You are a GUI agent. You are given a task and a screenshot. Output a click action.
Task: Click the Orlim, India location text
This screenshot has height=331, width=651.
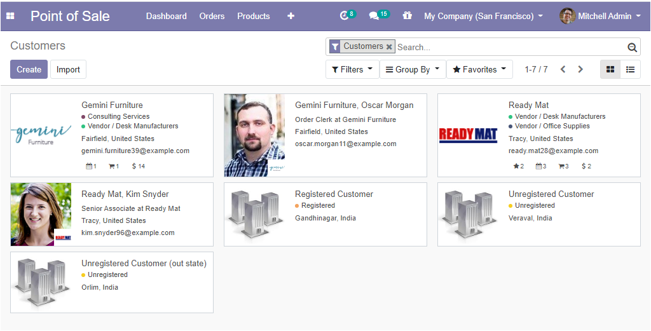click(x=100, y=287)
